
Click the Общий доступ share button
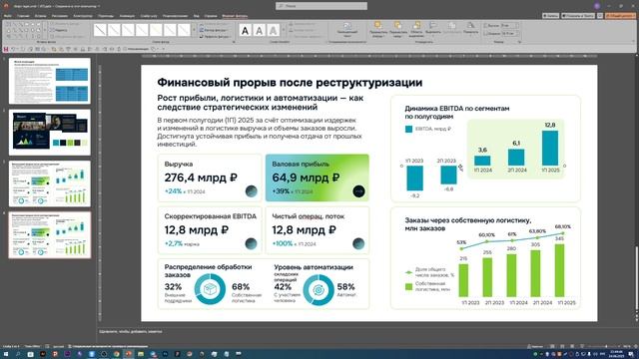(620, 16)
